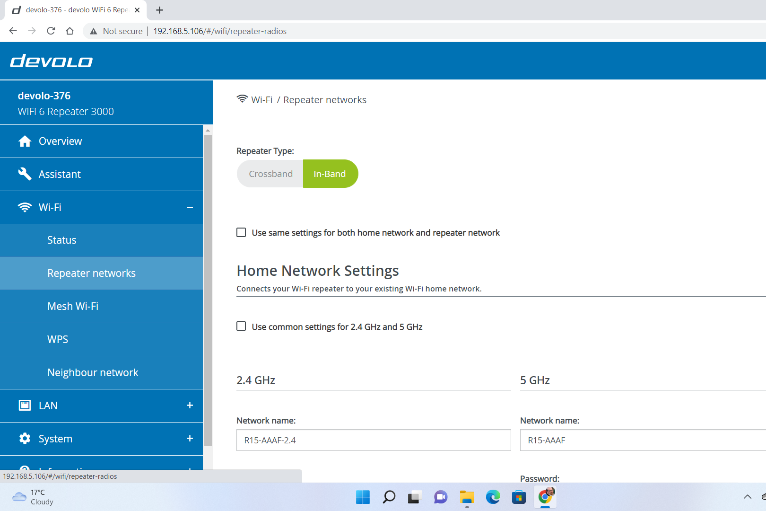Select the WPS sidebar entry
Screen dimensions: 766x511
[57, 339]
